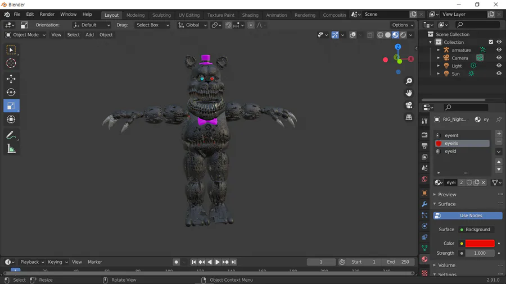Click current frame number field
Viewport: 506px width, 284px height.
pyautogui.click(x=321, y=262)
